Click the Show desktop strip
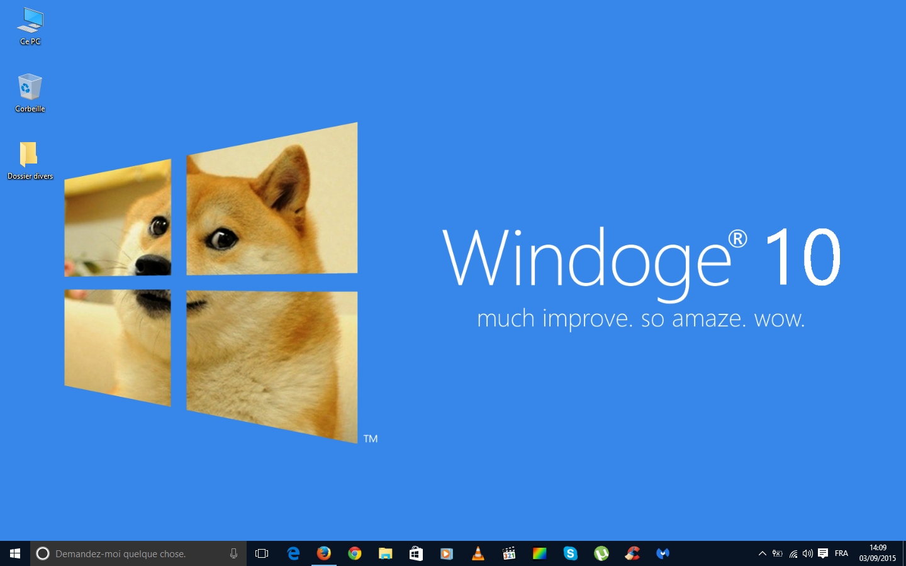 point(904,553)
